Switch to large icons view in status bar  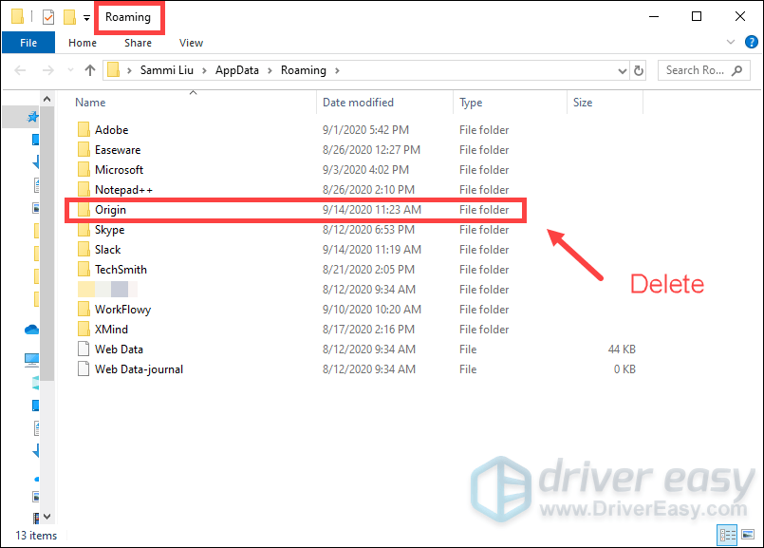746,536
